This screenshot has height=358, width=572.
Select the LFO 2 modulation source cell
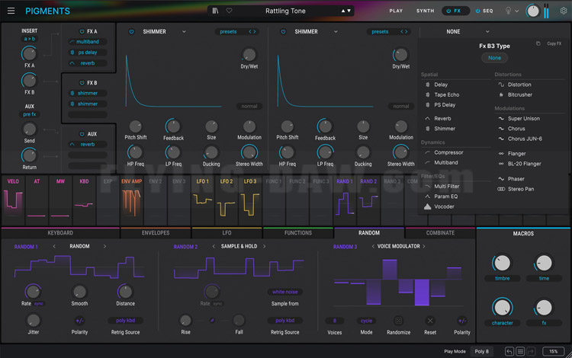coord(227,200)
